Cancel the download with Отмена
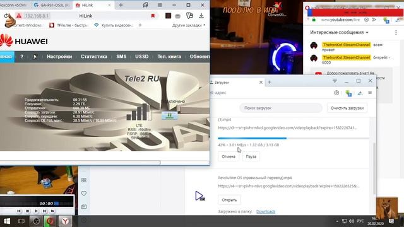 click(x=229, y=156)
